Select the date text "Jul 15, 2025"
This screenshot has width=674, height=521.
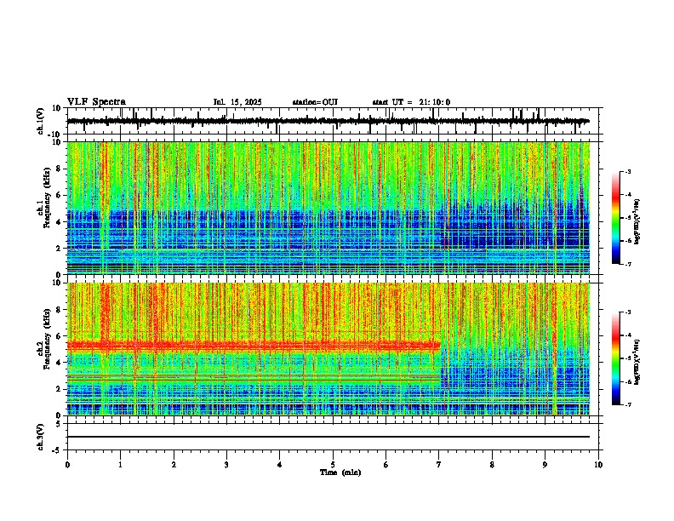point(237,102)
